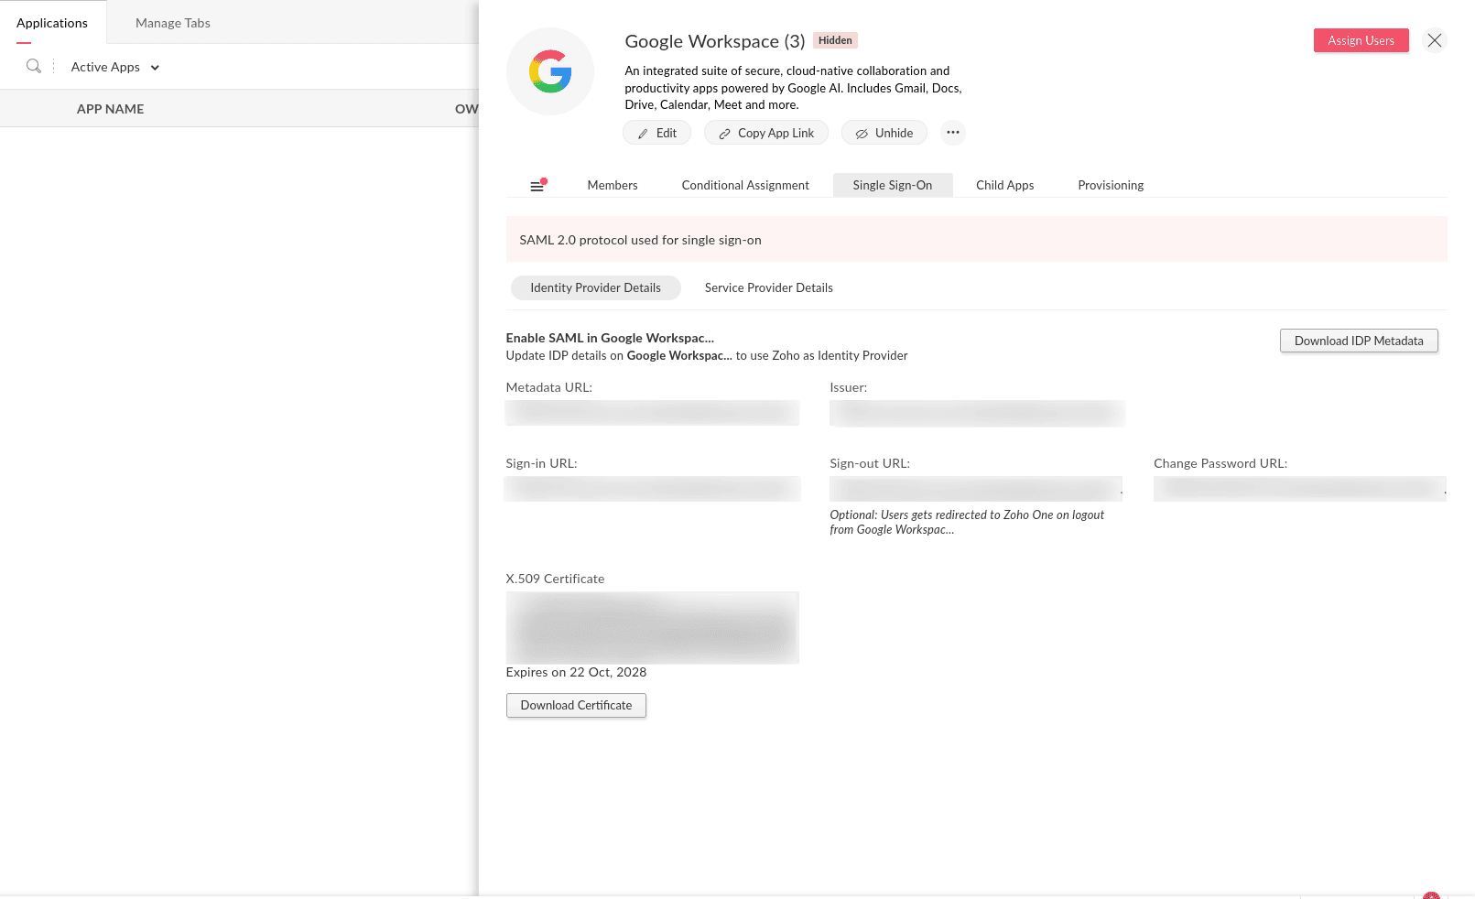
Task: Open the hamburger list menu with red dot
Action: [537, 185]
